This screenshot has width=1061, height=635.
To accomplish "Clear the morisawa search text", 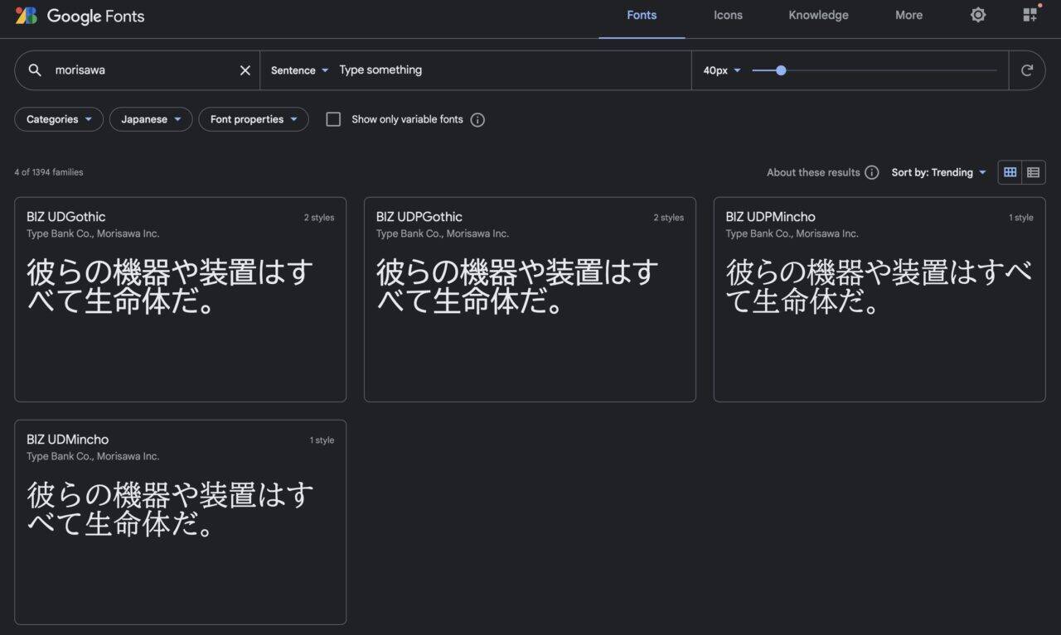I will (x=245, y=70).
